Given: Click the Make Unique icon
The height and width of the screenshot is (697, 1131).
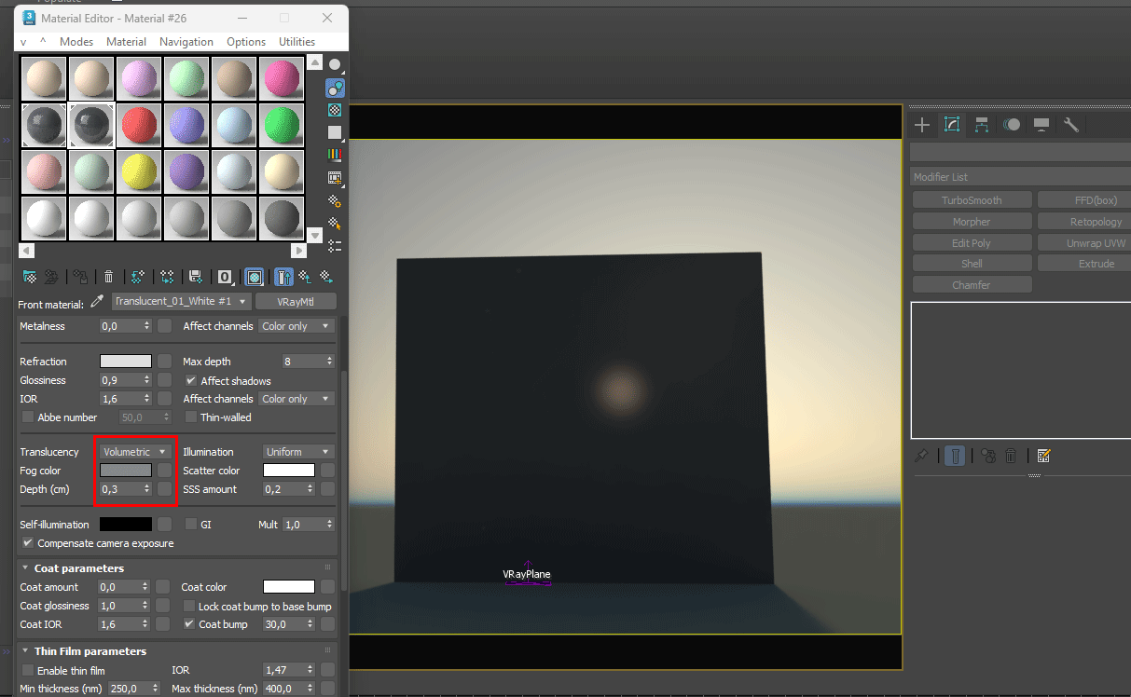Looking at the screenshot, I should 167,277.
